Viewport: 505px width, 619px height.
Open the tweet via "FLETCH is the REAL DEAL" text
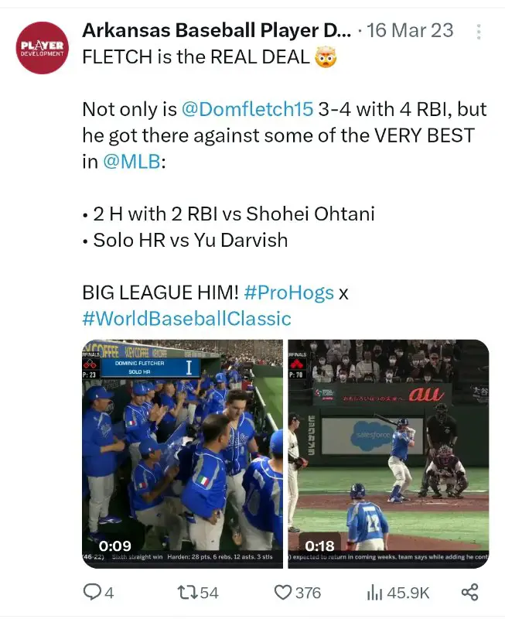coord(197,56)
